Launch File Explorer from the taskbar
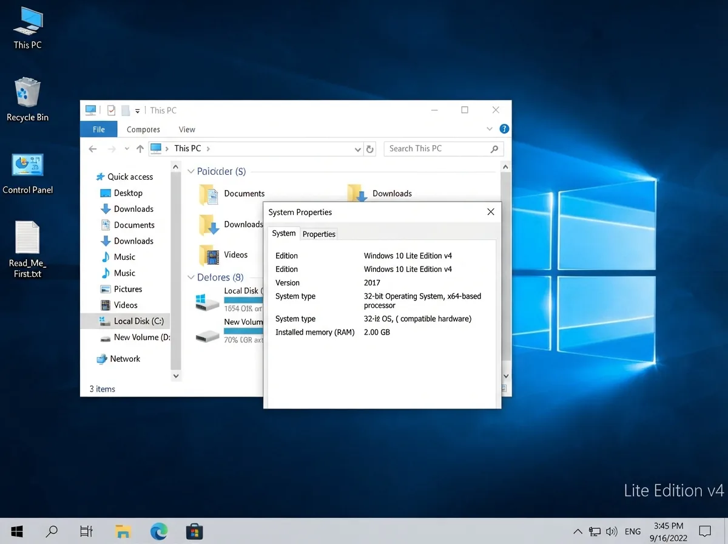This screenshot has height=544, width=728. [123, 532]
